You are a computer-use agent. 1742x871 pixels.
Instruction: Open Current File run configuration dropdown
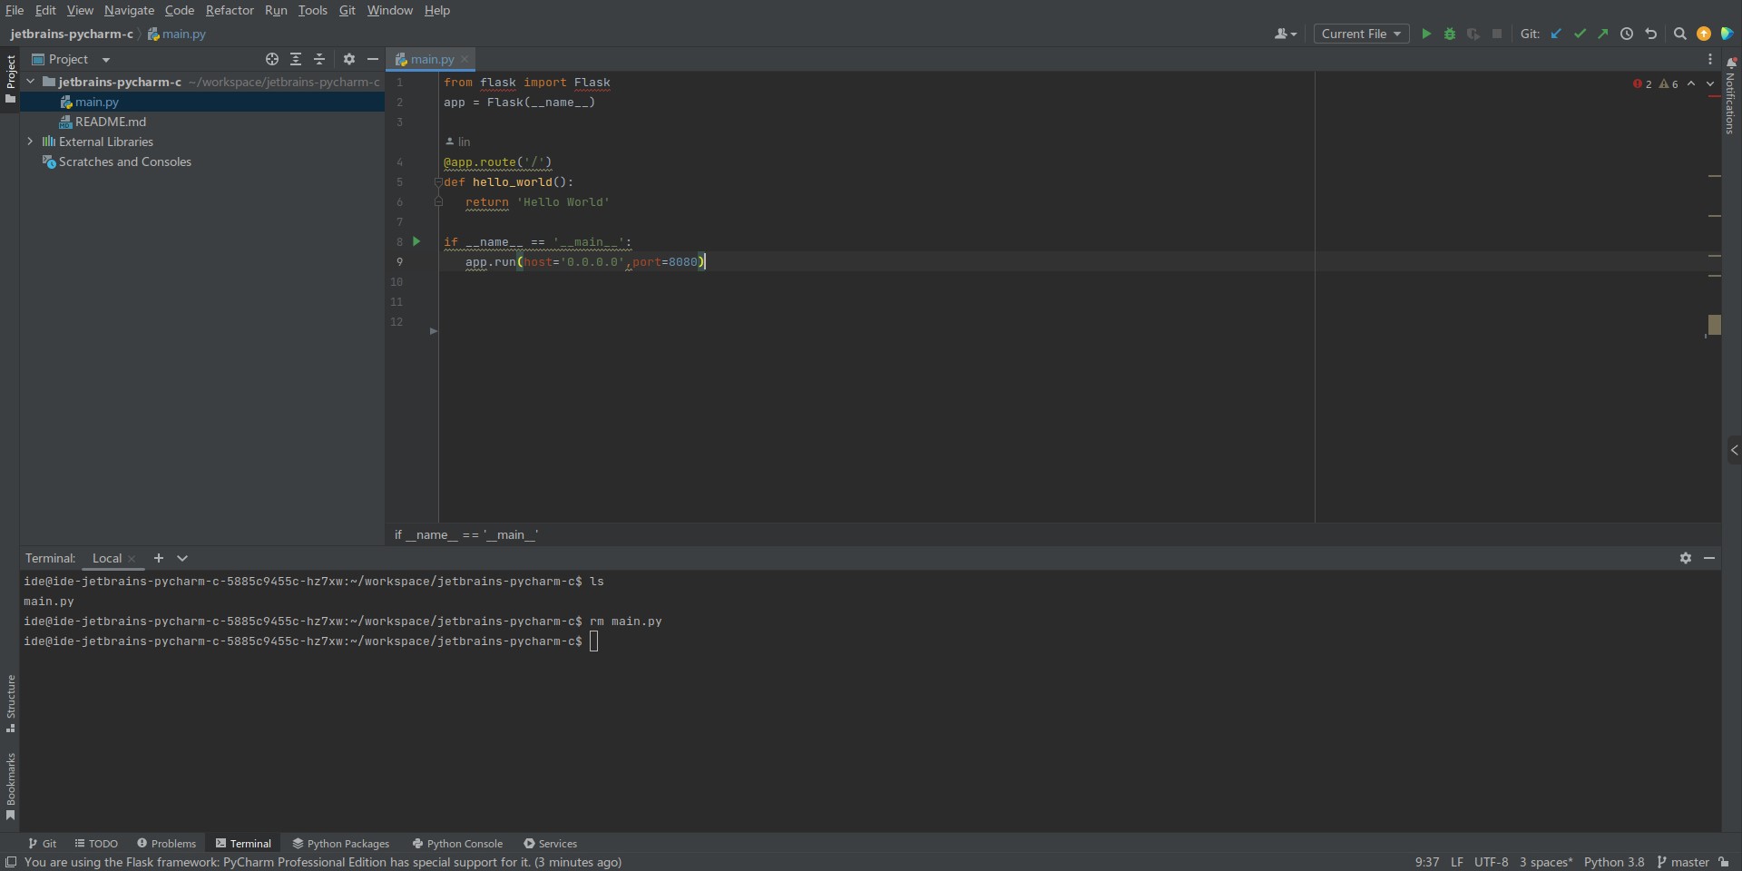click(1361, 34)
